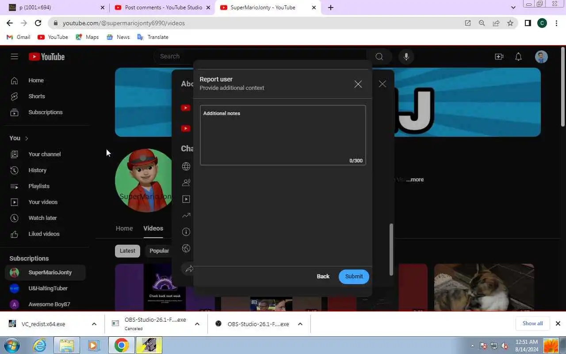Image resolution: width=566 pixels, height=354 pixels.
Task: Open the notifications bell
Action: coord(519,57)
